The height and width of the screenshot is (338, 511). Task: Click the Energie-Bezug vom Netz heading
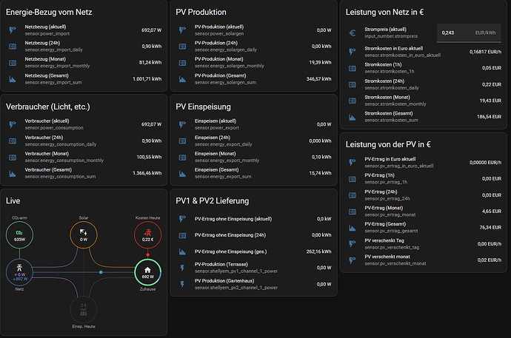coord(49,13)
